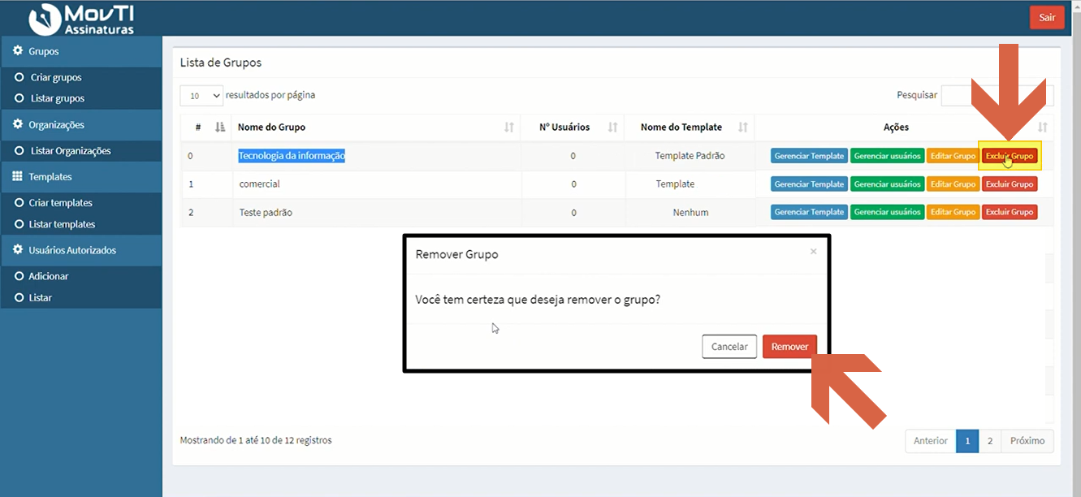Click the gear icon beside Organizações

18,124
